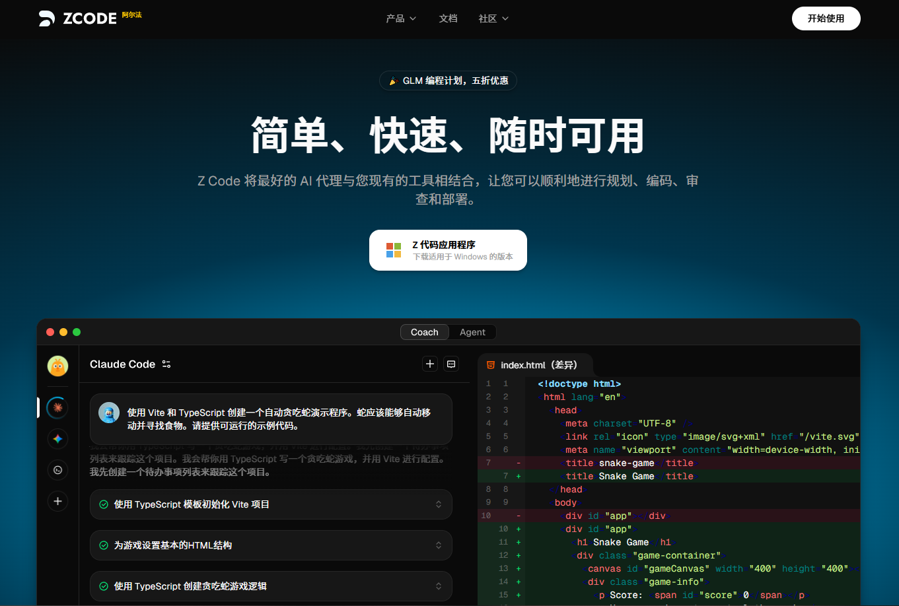
Task: Download Z 代码应用程序 for Windows
Action: [448, 250]
